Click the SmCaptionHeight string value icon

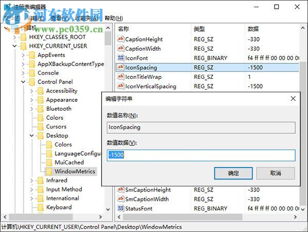coord(121,189)
